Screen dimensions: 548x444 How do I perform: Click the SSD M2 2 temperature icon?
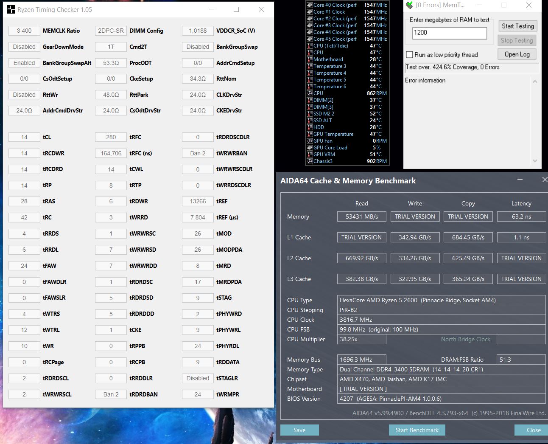click(x=310, y=114)
